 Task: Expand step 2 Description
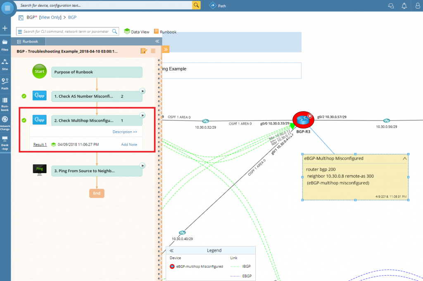[125, 132]
